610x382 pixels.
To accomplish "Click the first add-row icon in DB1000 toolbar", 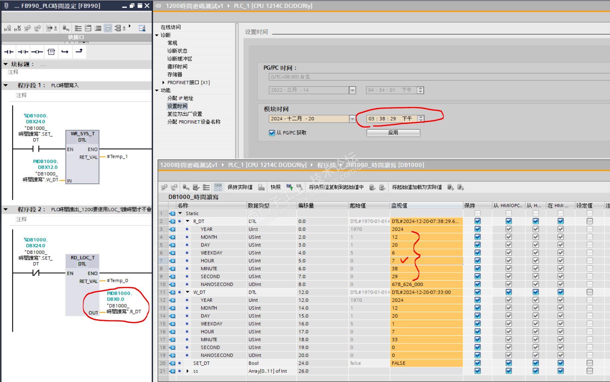I will (x=164, y=187).
